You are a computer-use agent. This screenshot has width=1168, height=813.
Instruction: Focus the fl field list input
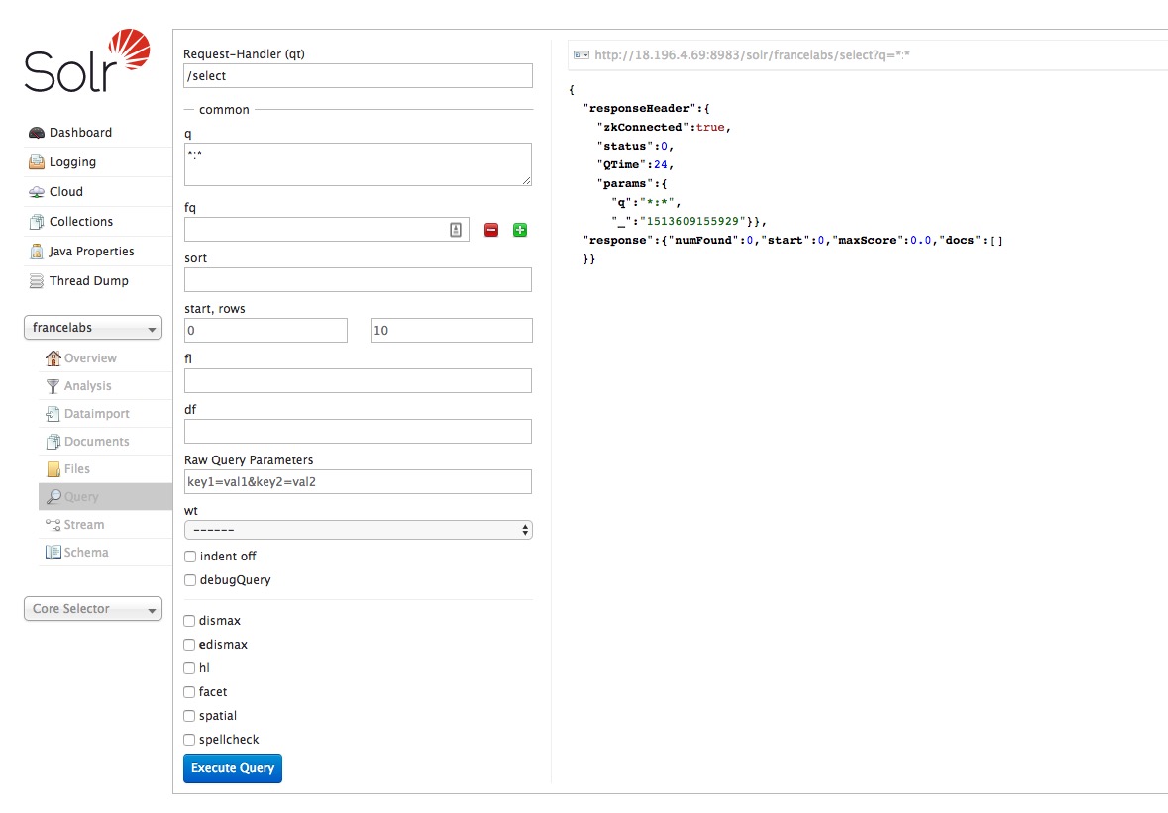click(359, 381)
